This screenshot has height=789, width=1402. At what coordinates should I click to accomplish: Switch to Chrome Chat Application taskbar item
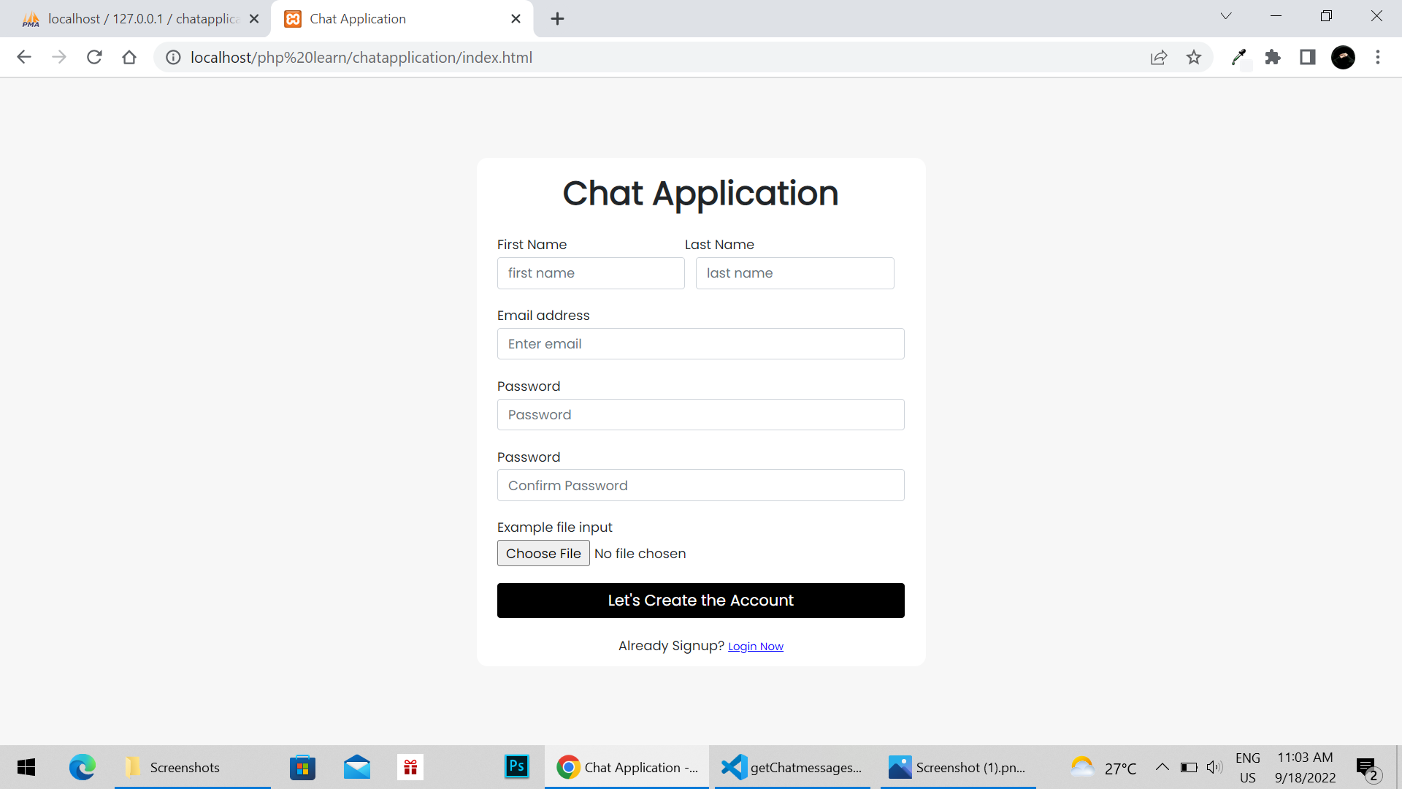[x=627, y=768]
